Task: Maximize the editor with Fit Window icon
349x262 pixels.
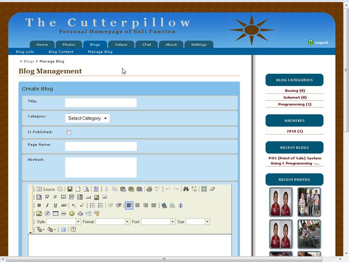Action: point(63,230)
